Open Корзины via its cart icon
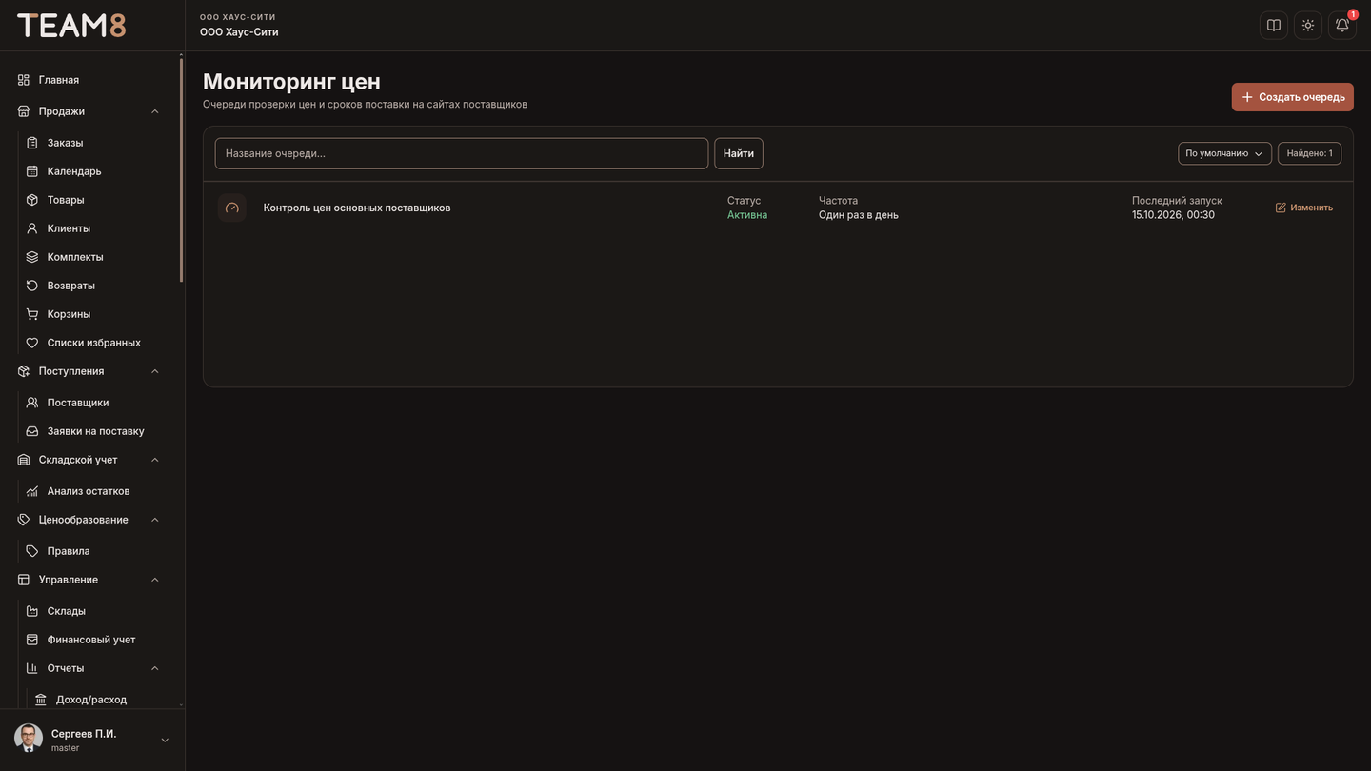1371x771 pixels. (32, 314)
